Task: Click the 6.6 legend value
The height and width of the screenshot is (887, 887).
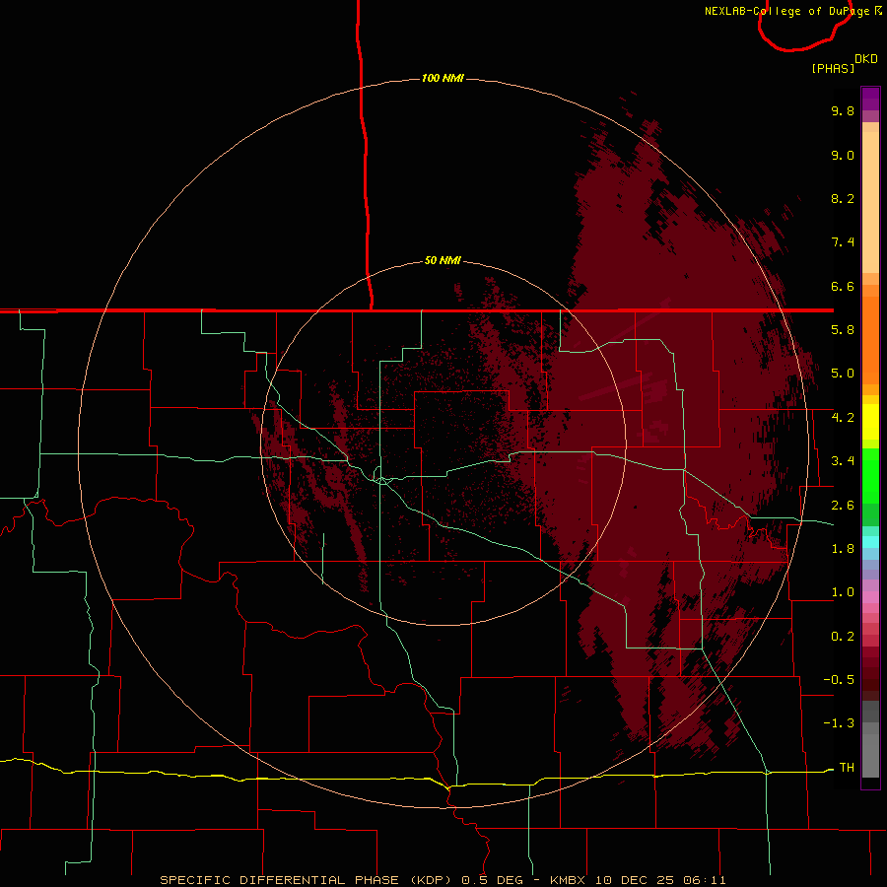Action: (843, 286)
